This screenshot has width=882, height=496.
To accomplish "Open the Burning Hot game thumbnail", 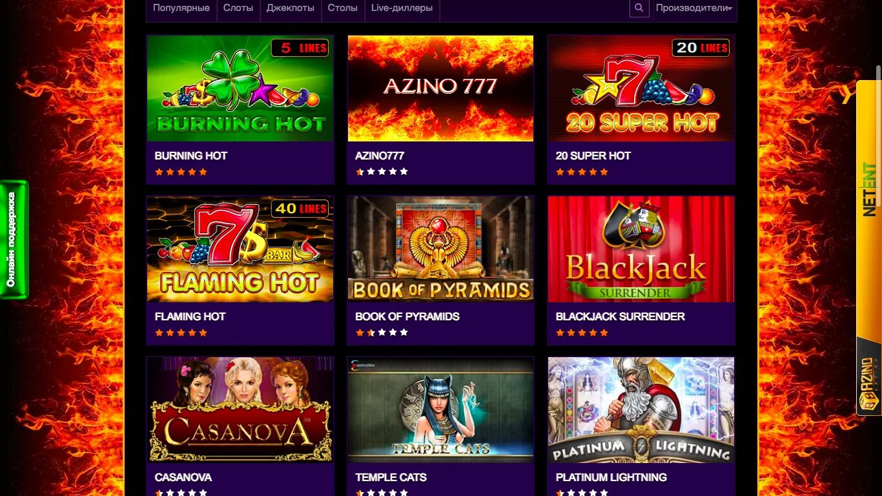I will 240,88.
